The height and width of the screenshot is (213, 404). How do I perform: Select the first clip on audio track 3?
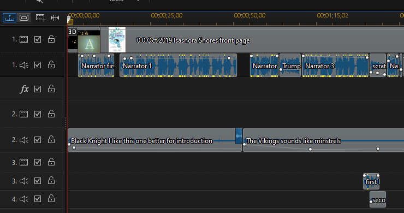click(x=371, y=181)
